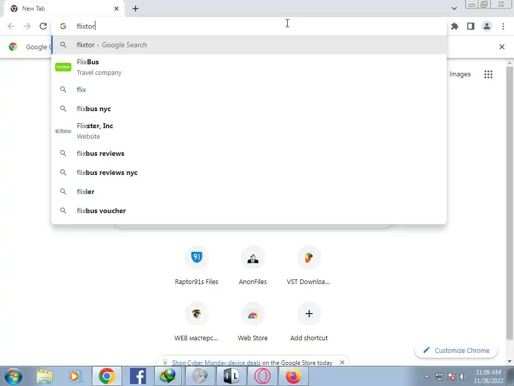514x386 pixels.
Task: Open the Raptor91s Files shortcut
Action: point(196,266)
